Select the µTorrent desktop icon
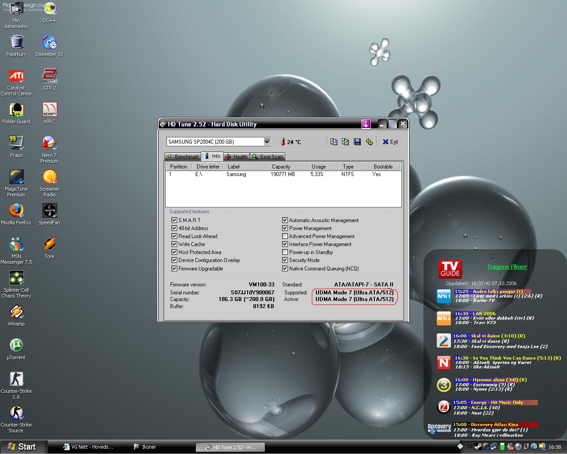This screenshot has width=567, height=454. (x=16, y=349)
